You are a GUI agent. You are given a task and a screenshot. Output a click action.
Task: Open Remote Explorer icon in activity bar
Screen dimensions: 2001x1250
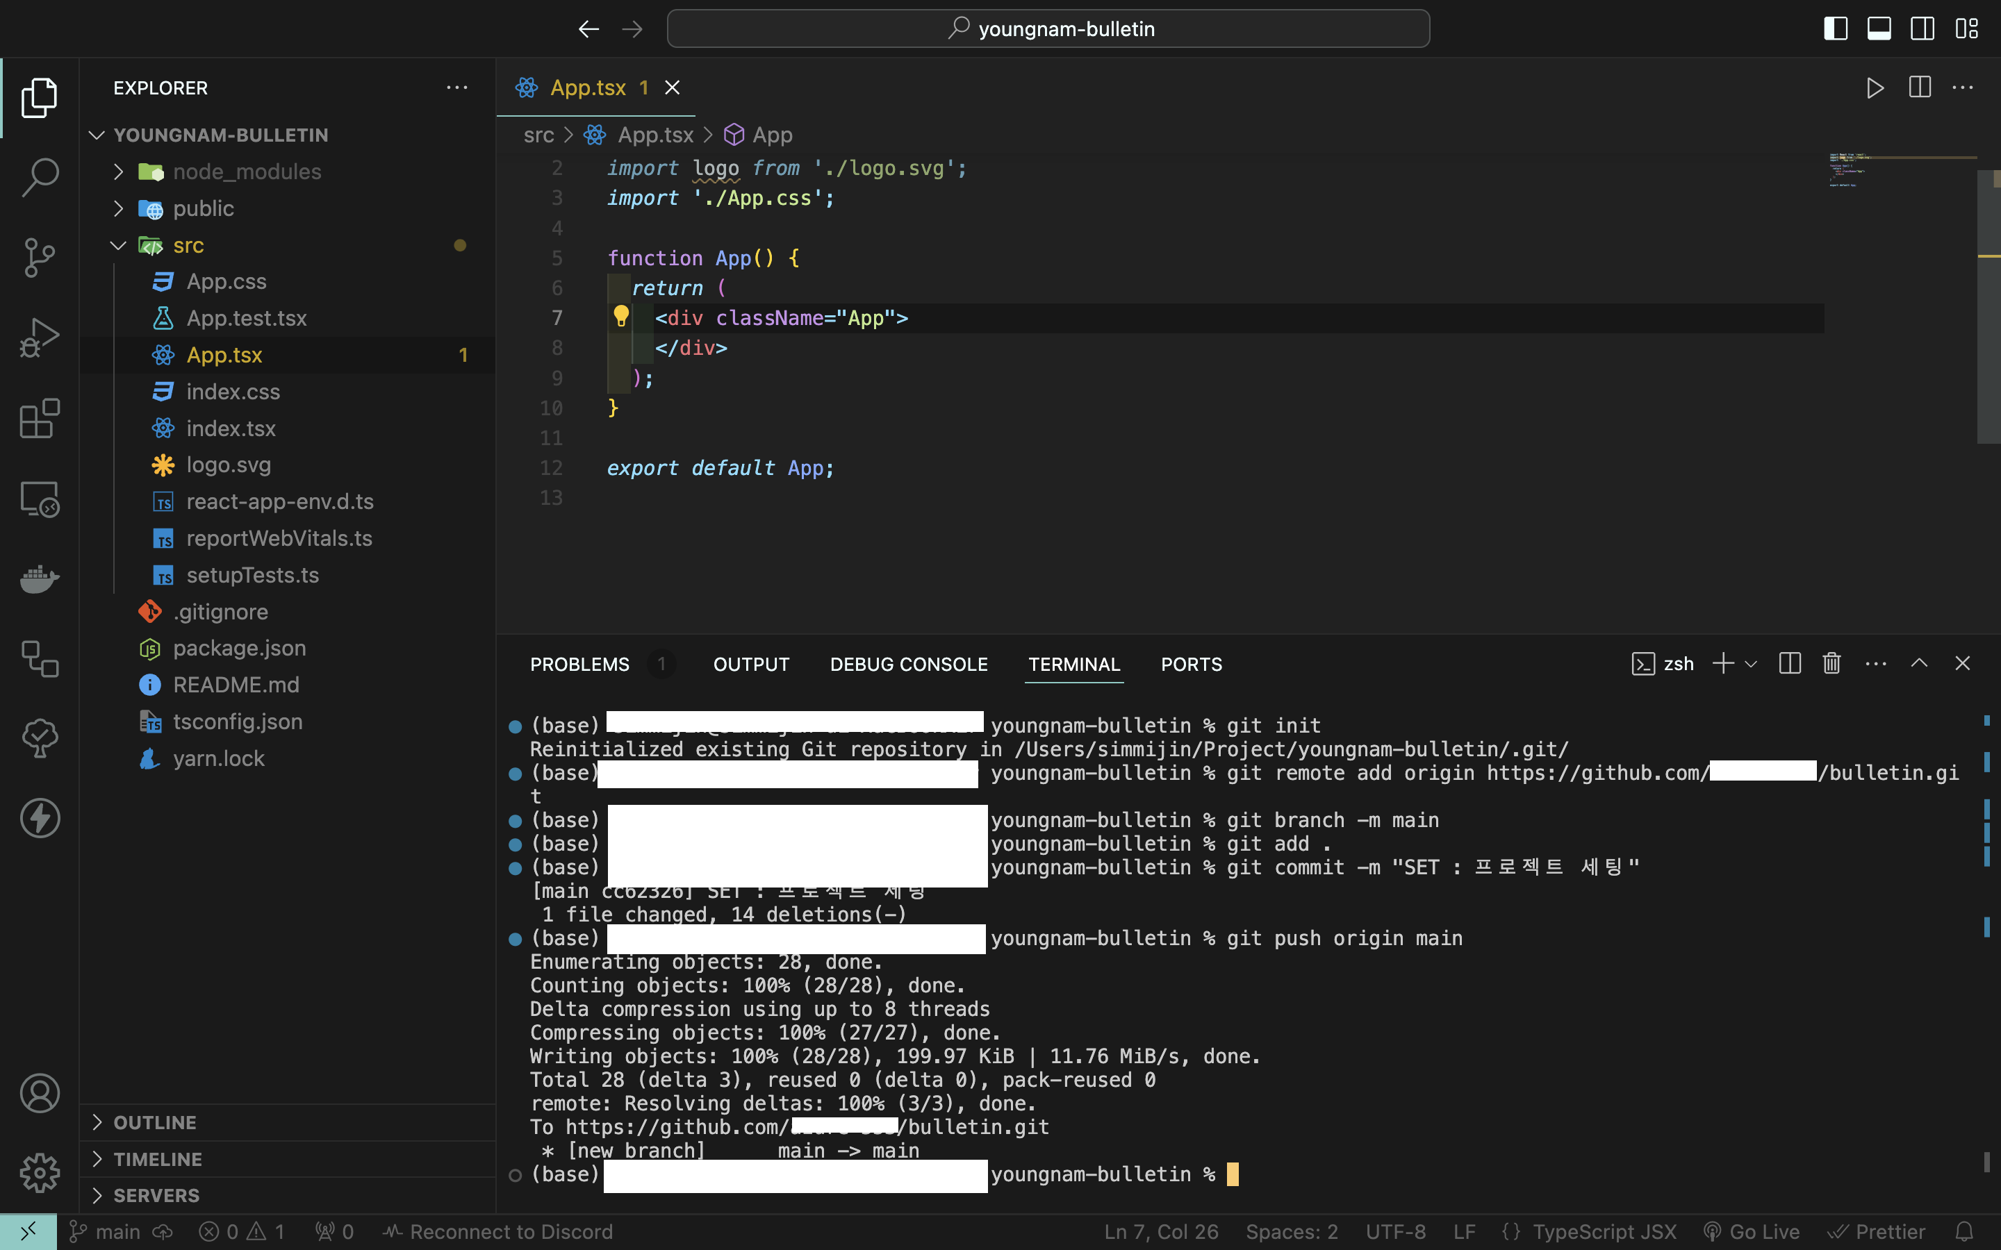click(x=39, y=499)
